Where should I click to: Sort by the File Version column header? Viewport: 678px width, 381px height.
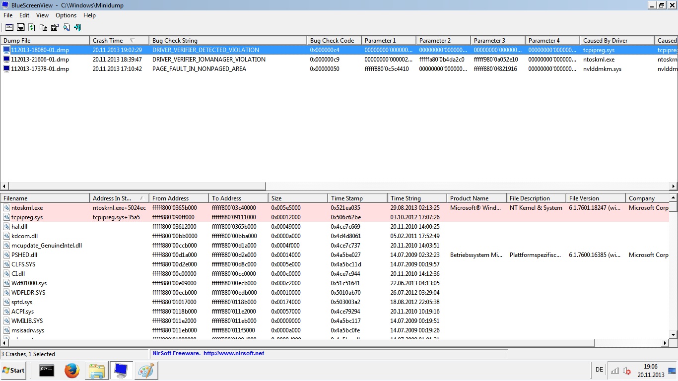[x=596, y=198]
